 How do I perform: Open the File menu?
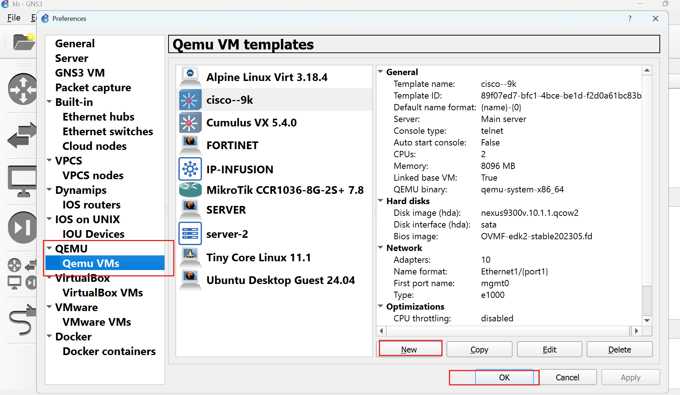coord(14,18)
